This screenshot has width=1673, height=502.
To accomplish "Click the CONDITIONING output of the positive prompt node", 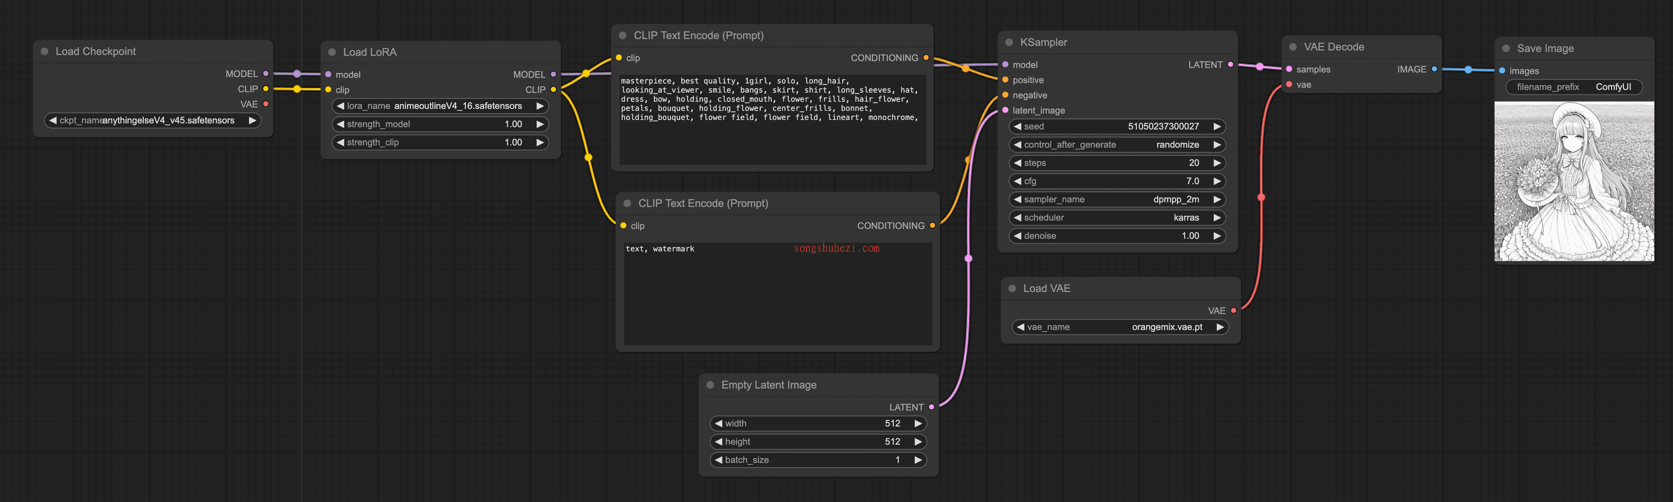I will [926, 58].
